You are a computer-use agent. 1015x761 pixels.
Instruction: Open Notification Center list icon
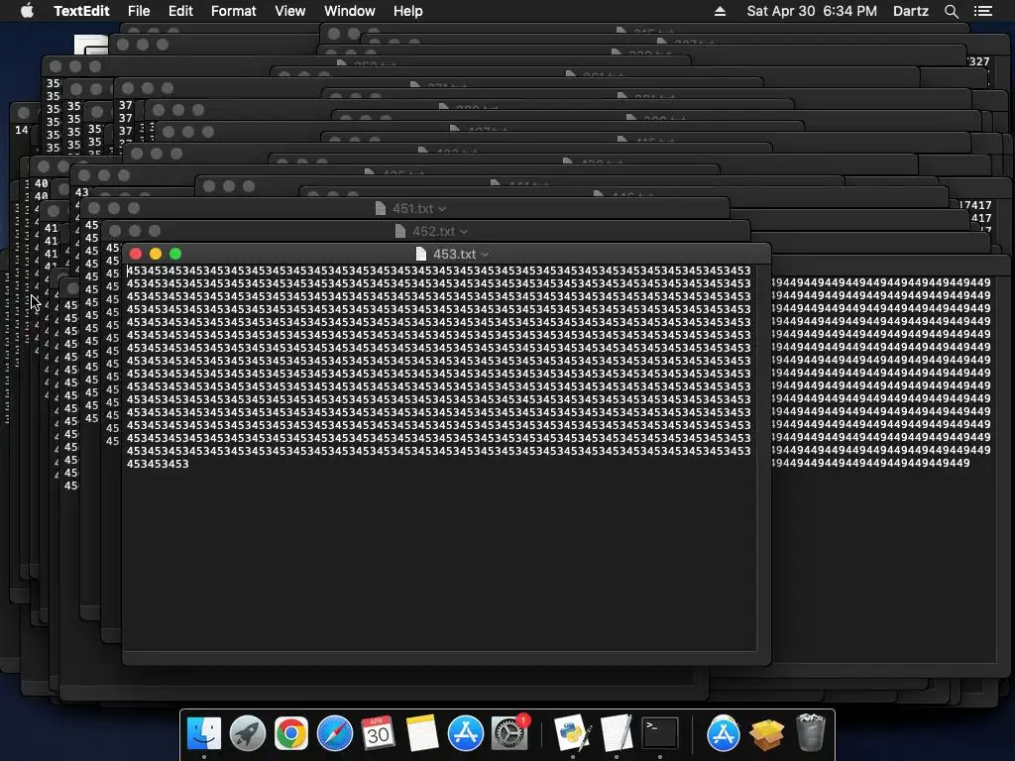click(983, 11)
